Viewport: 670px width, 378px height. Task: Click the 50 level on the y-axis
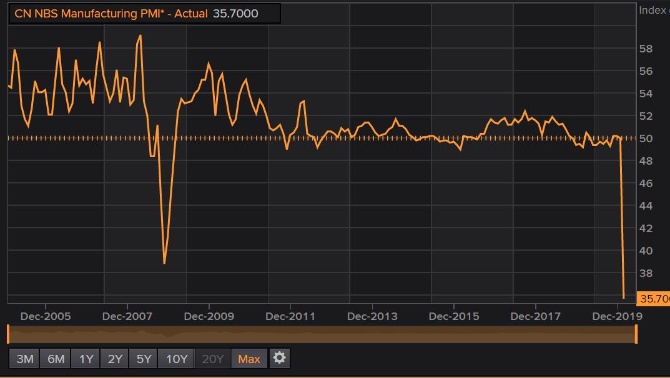point(646,138)
